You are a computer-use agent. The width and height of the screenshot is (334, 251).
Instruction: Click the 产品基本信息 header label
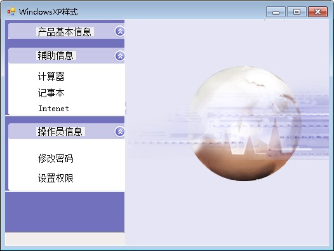(65, 32)
